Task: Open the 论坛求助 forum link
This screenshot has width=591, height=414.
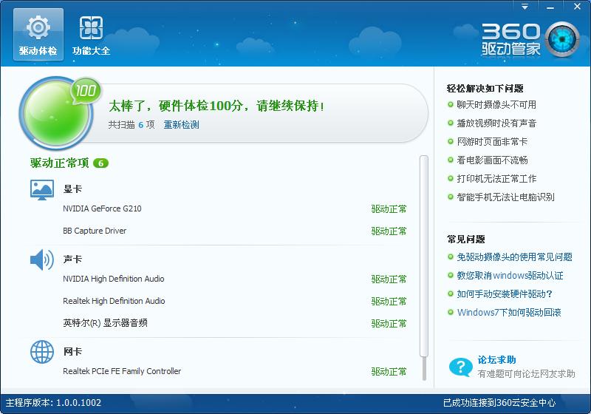Action: [x=496, y=360]
